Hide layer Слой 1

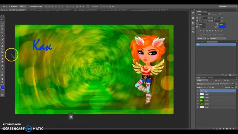click(197, 107)
